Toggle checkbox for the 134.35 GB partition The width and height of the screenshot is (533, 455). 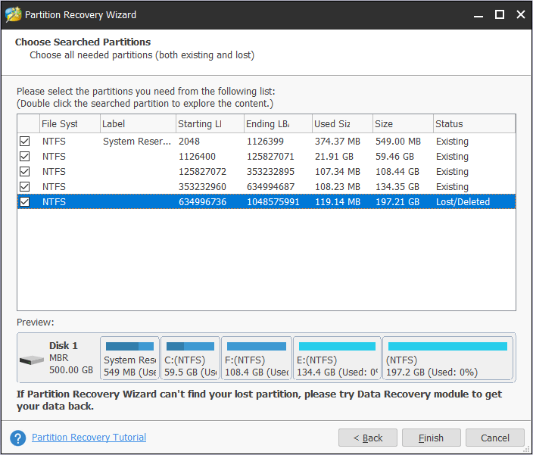coord(25,186)
